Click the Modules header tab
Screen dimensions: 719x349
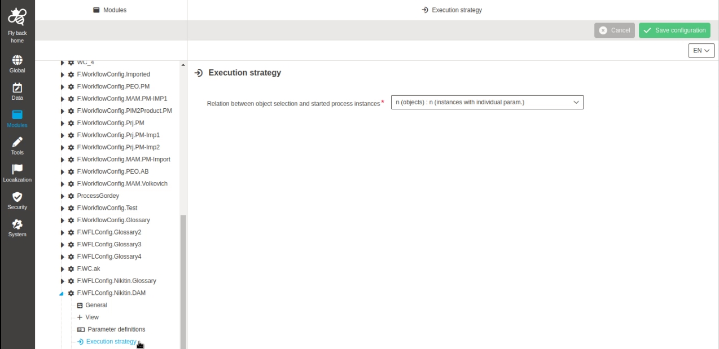coord(110,10)
